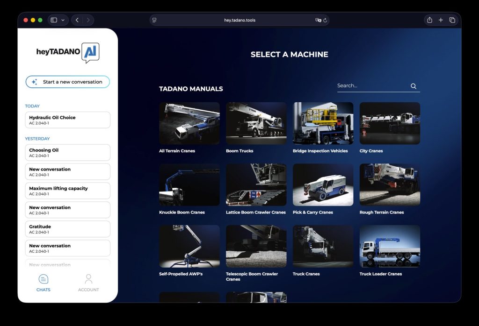Click the browser forward arrow

[88, 20]
